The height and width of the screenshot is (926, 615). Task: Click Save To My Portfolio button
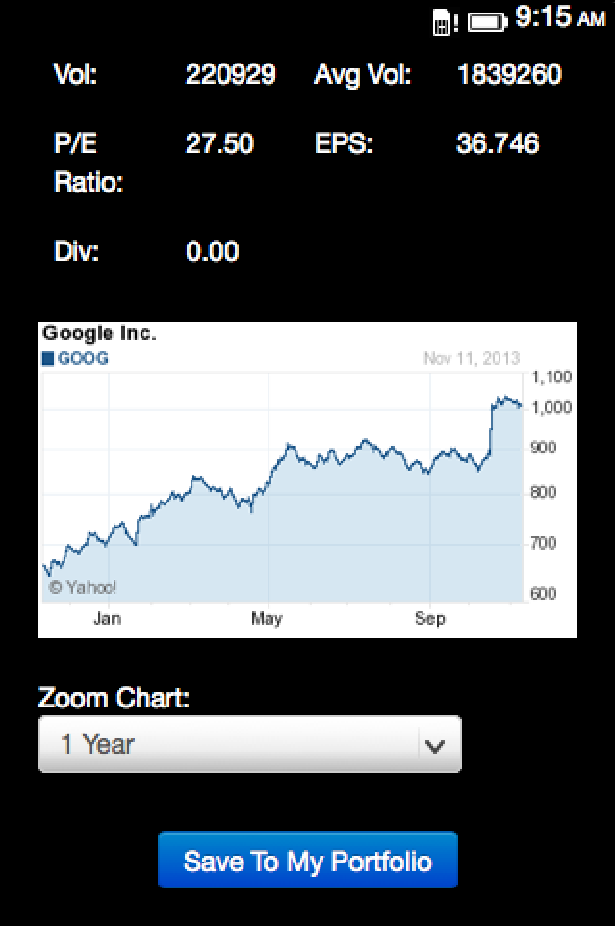tap(307, 861)
